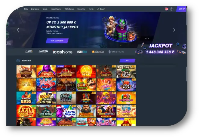Open the Bounty game thumbnail
The height and width of the screenshot is (138, 200).
pos(106,71)
